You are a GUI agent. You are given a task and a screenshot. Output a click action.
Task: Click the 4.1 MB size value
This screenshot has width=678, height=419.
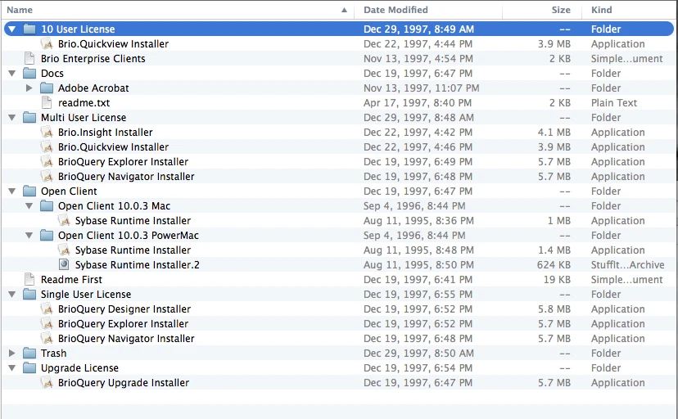pos(554,133)
